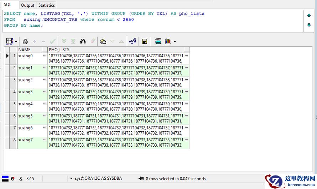This screenshot has height=189, width=317.
Task: Click the PHO_LISTS column header
Action: pos(118,50)
